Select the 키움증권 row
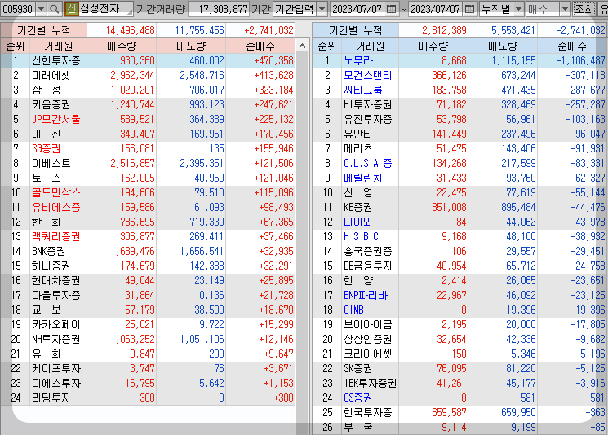This screenshot has width=608, height=435. [148, 105]
